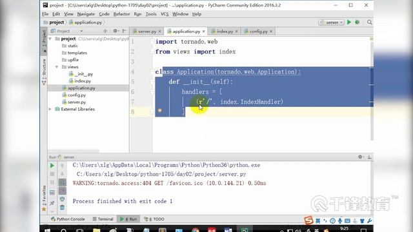Open the Refactor menu
The height and width of the screenshot is (232, 413).
pyautogui.click(x=121, y=14)
